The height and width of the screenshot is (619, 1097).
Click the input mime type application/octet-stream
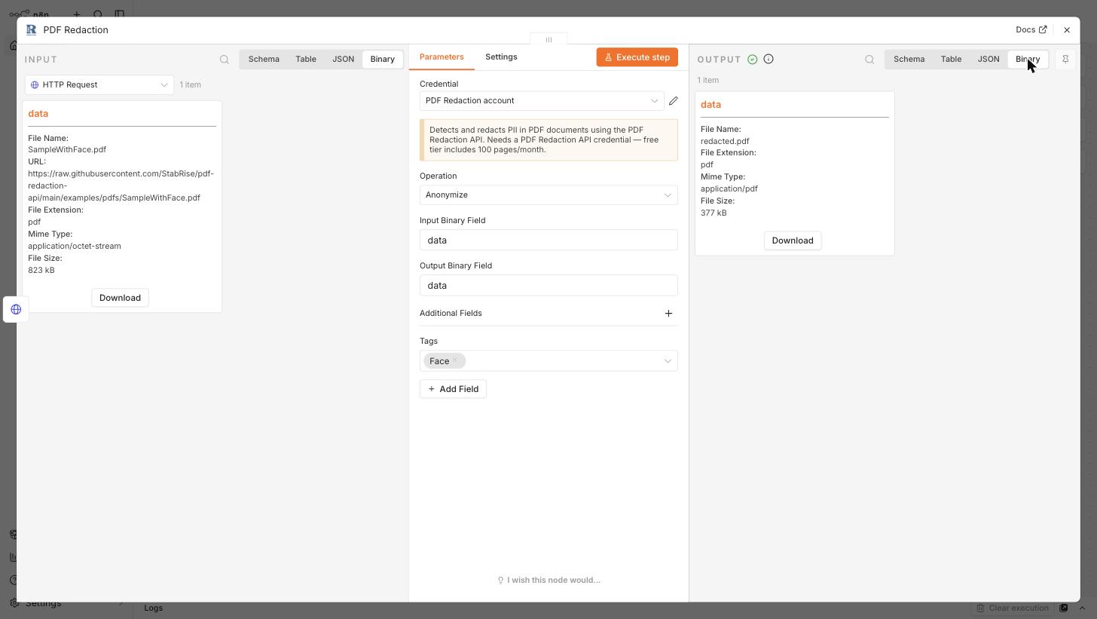click(75, 247)
